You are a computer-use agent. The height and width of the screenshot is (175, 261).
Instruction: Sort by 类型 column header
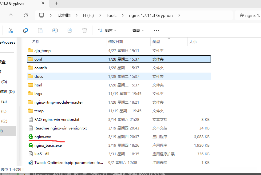(156, 42)
